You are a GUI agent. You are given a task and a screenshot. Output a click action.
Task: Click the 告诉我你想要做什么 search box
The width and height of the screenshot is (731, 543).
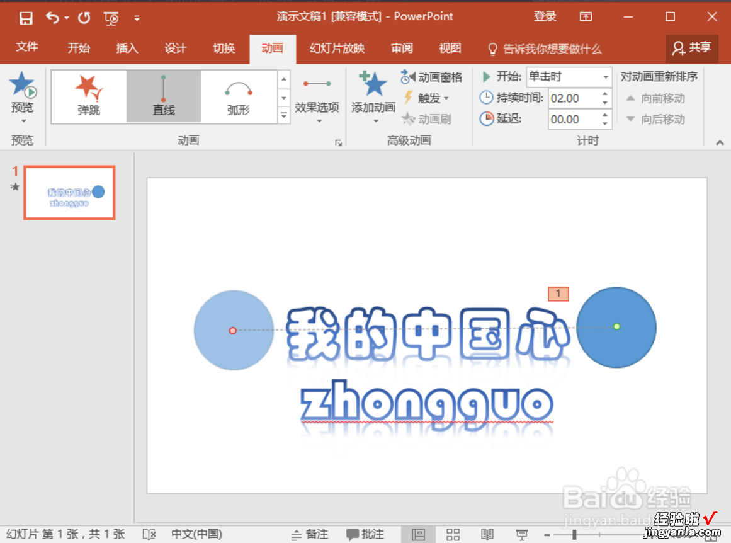[545, 49]
